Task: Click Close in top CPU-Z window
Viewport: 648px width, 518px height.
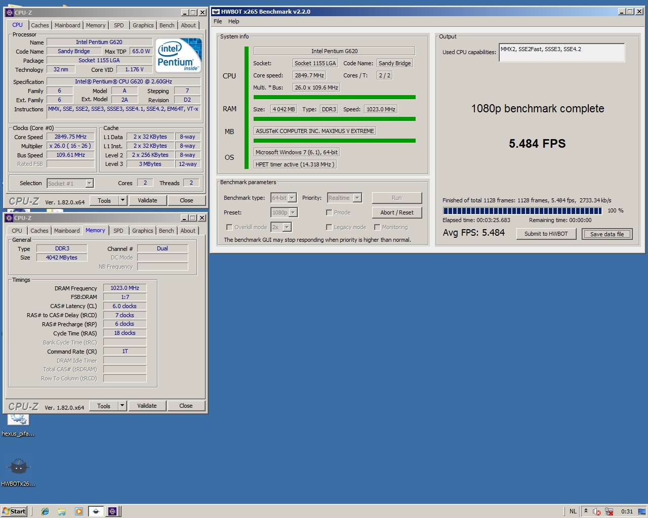Action: pos(186,200)
